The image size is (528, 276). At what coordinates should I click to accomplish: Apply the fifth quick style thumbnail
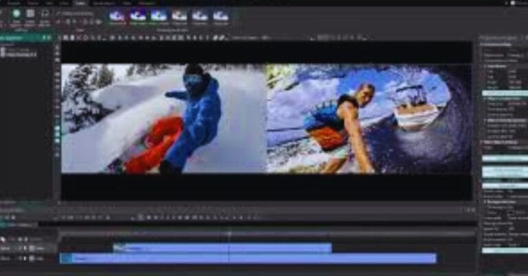(200, 16)
